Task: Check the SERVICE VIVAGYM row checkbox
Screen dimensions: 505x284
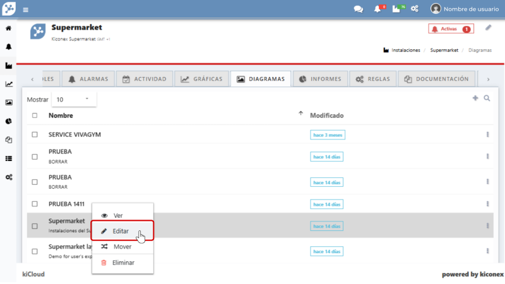Action: [x=35, y=134]
